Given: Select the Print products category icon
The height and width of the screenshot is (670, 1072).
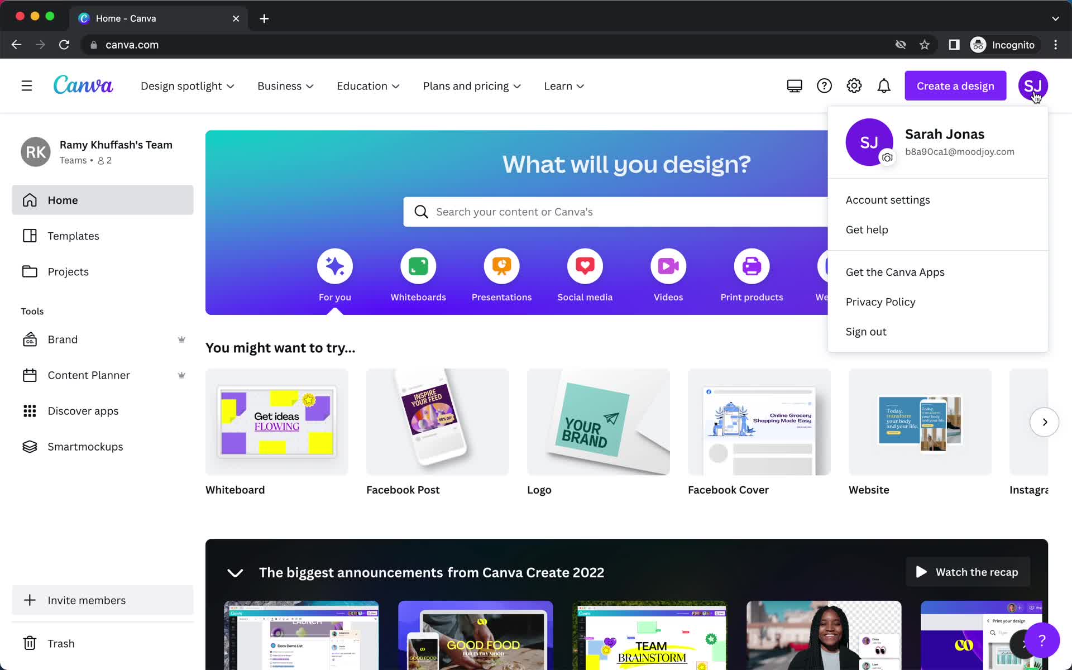Looking at the screenshot, I should 752,266.
